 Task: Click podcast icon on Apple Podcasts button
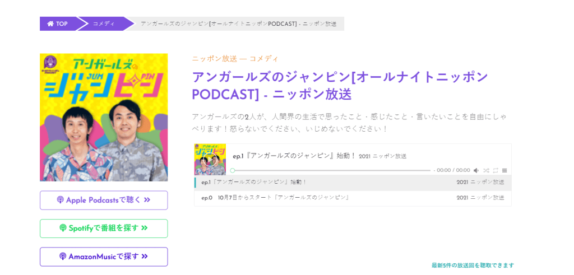(x=61, y=200)
